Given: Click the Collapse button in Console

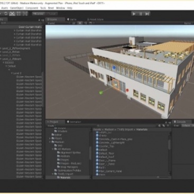Looking at the screenshot, I should [186, 125].
